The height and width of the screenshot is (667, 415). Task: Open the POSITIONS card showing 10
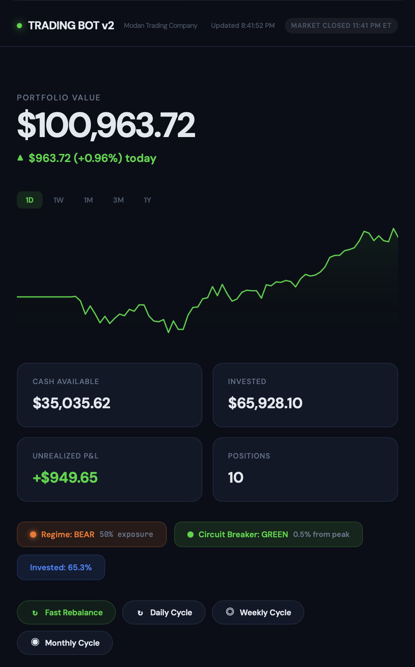point(305,469)
